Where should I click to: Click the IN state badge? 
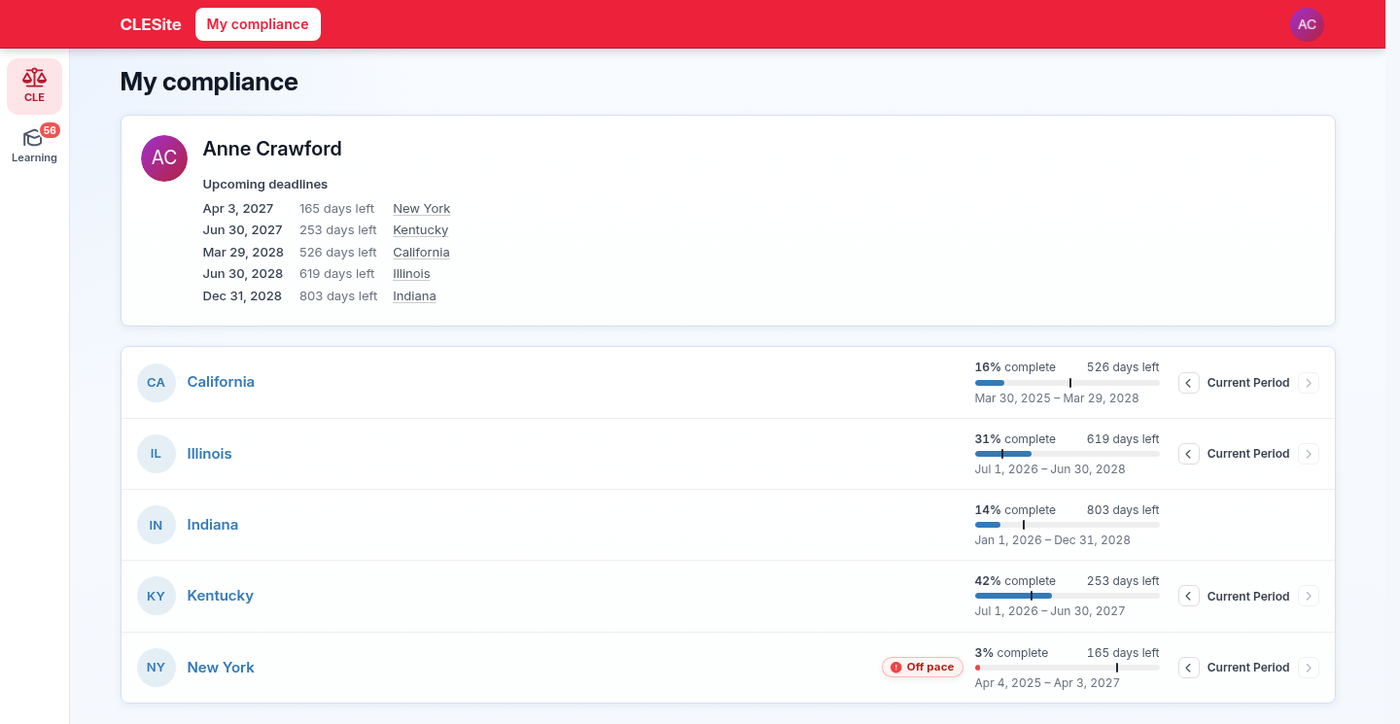[157, 525]
